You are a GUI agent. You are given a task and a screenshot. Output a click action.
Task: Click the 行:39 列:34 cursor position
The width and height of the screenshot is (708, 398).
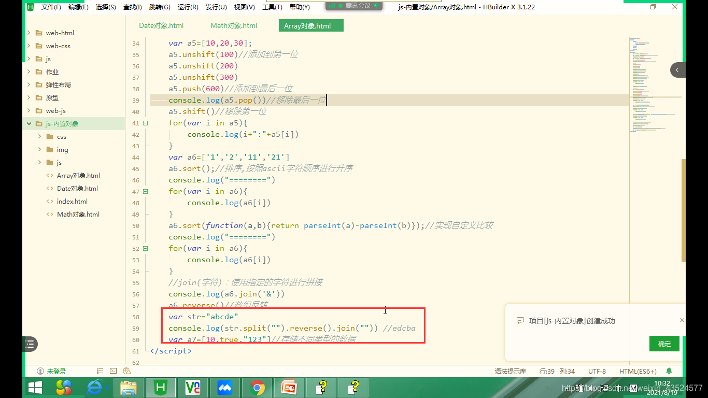pos(557,371)
